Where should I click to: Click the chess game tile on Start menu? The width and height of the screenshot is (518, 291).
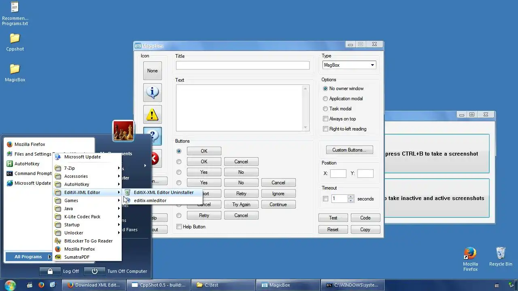point(123,131)
